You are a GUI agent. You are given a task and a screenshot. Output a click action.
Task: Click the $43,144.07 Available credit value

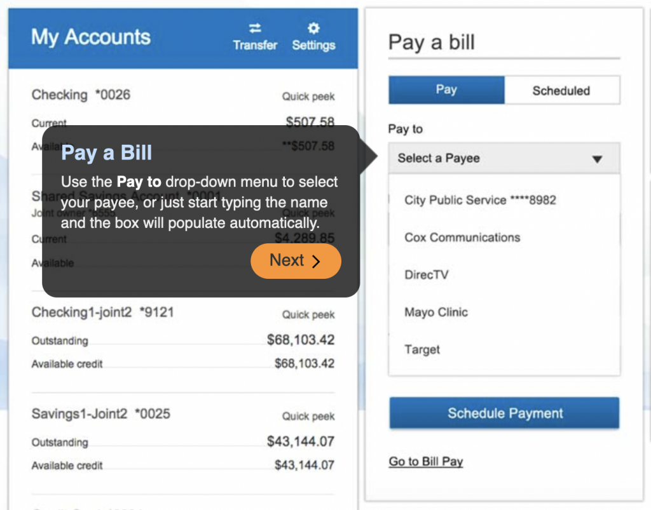point(305,465)
